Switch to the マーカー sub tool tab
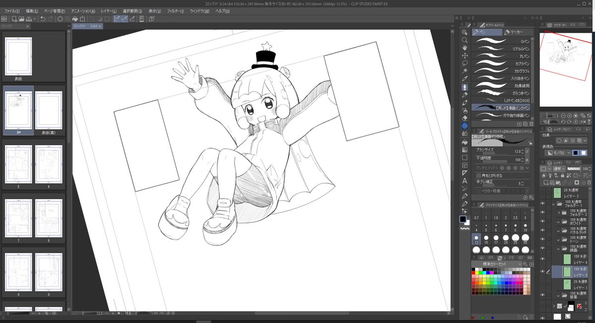Viewport: 595px width, 323px height. pyautogui.click(x=517, y=32)
